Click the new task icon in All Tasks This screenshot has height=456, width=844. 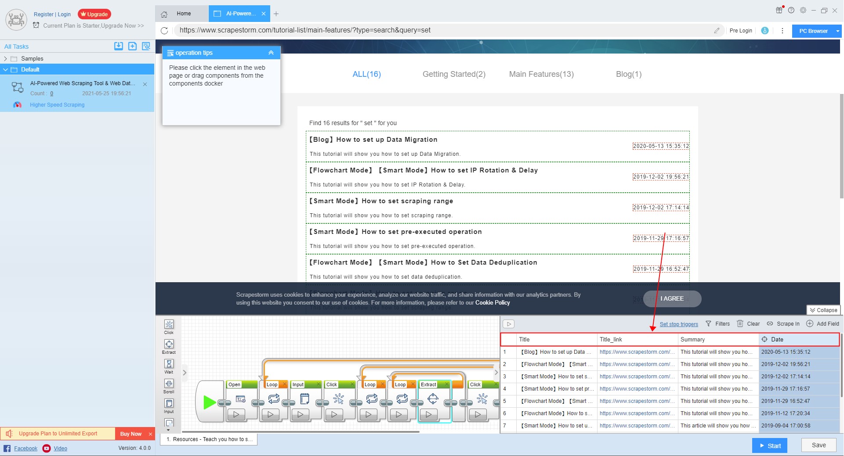point(132,46)
